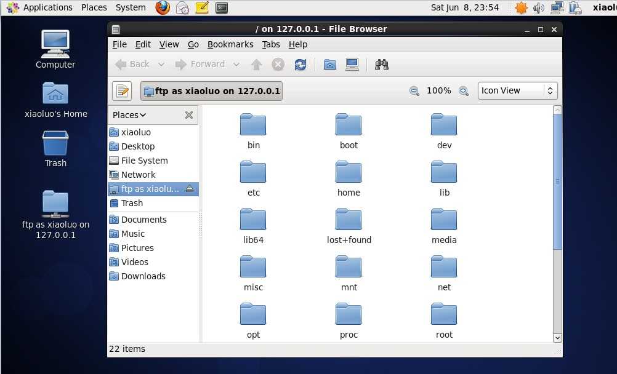Open the Applications panel menu
This screenshot has height=374, width=617.
[x=40, y=7]
